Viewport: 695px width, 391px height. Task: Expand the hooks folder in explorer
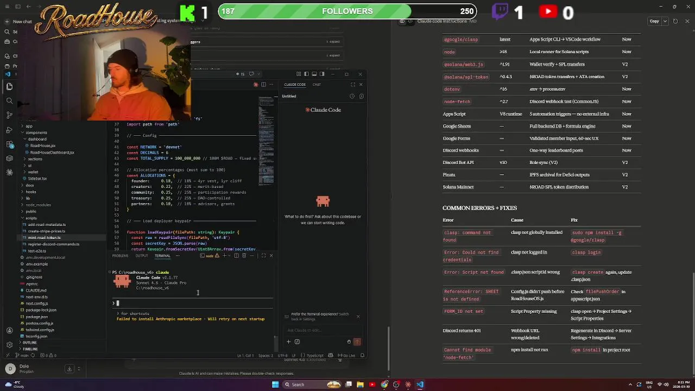point(30,192)
